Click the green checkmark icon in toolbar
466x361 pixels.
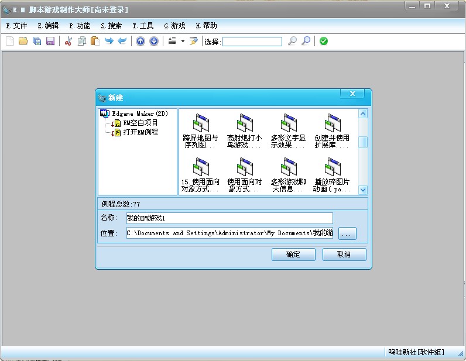(324, 41)
